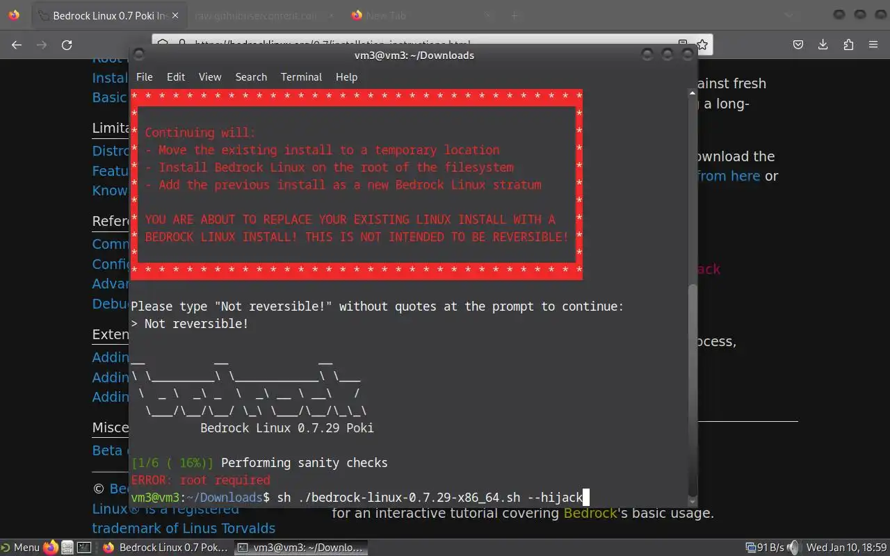Viewport: 890px width, 556px height.
Task: Launch Firefox from the taskbar launcher
Action: pyautogui.click(x=51, y=548)
